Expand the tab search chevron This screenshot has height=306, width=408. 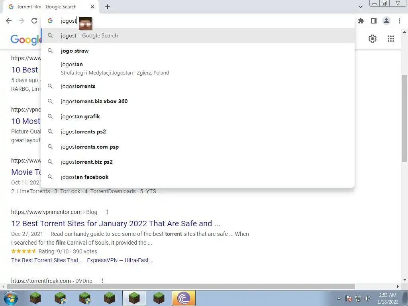(360, 7)
